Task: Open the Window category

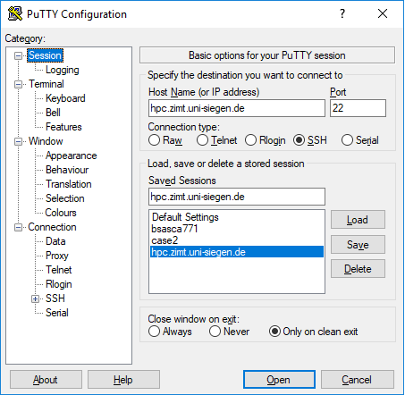Action: click(x=46, y=141)
